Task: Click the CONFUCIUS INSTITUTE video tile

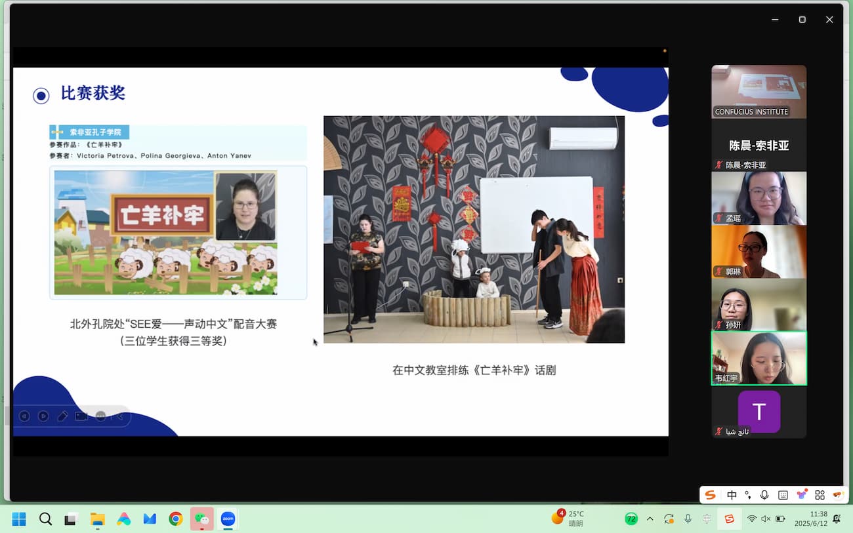Action: [759, 91]
